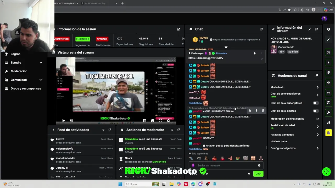Click the broadcast signal icon in right sidebar
Screen dimensions: 335x188
(x=329, y=92)
